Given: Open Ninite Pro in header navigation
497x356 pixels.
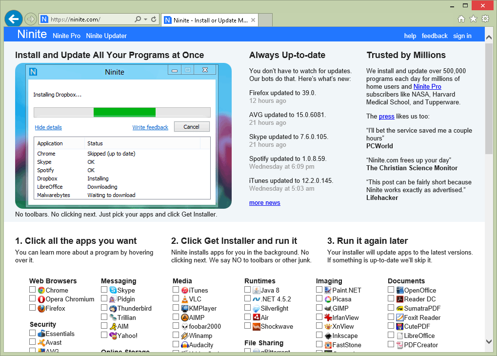Looking at the screenshot, I should click(66, 36).
